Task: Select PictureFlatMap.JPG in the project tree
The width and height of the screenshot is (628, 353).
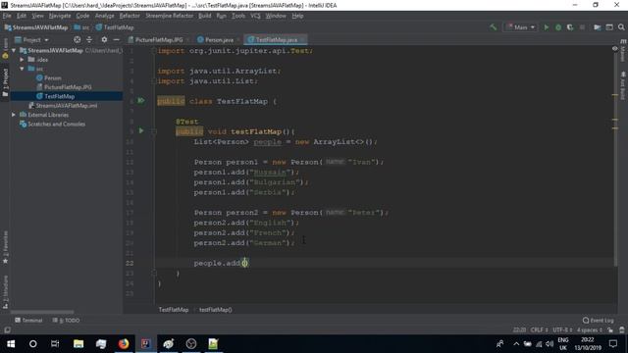Action: (68, 87)
